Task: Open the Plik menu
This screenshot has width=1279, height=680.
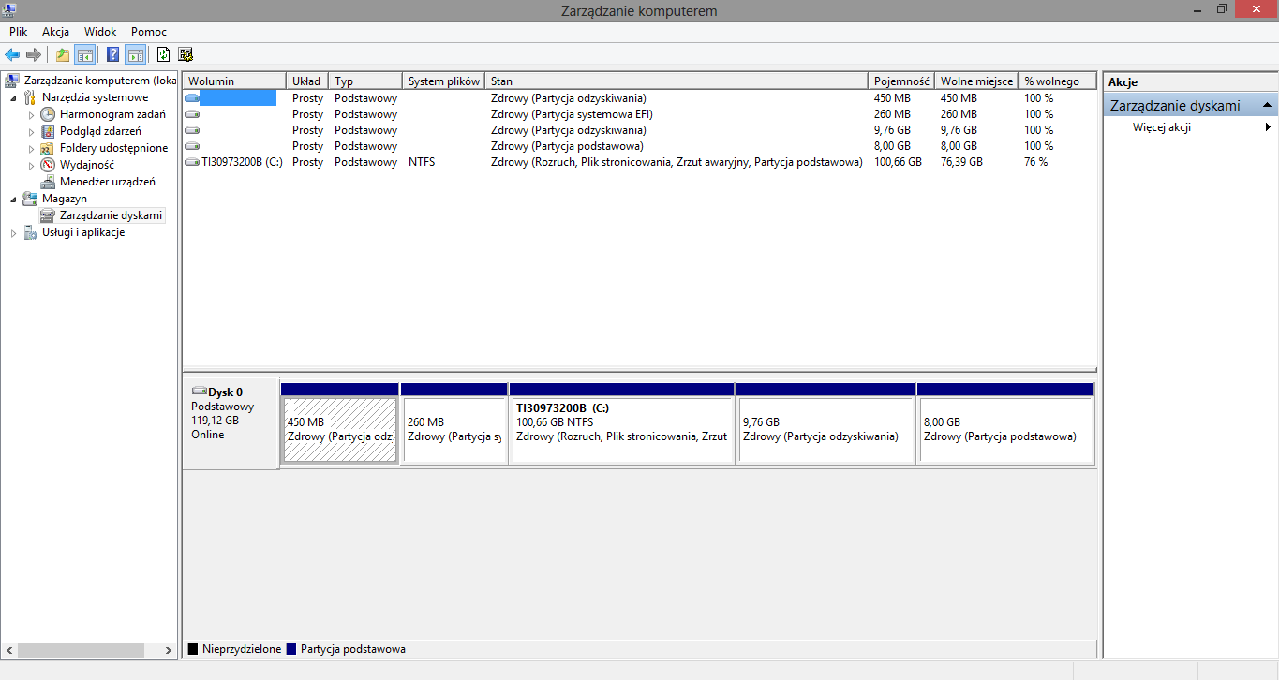Action: (19, 32)
